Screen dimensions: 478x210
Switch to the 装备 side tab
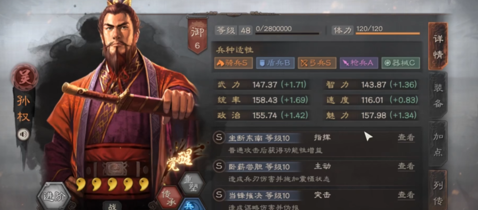tap(438, 96)
